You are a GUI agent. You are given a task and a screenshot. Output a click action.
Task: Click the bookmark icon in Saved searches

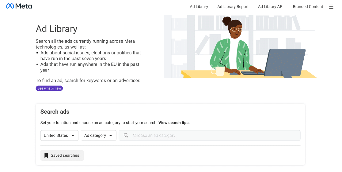click(46, 155)
